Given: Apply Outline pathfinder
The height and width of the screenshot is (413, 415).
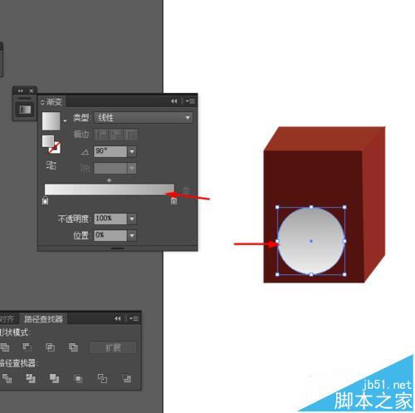Looking at the screenshot, I should pos(102,378).
